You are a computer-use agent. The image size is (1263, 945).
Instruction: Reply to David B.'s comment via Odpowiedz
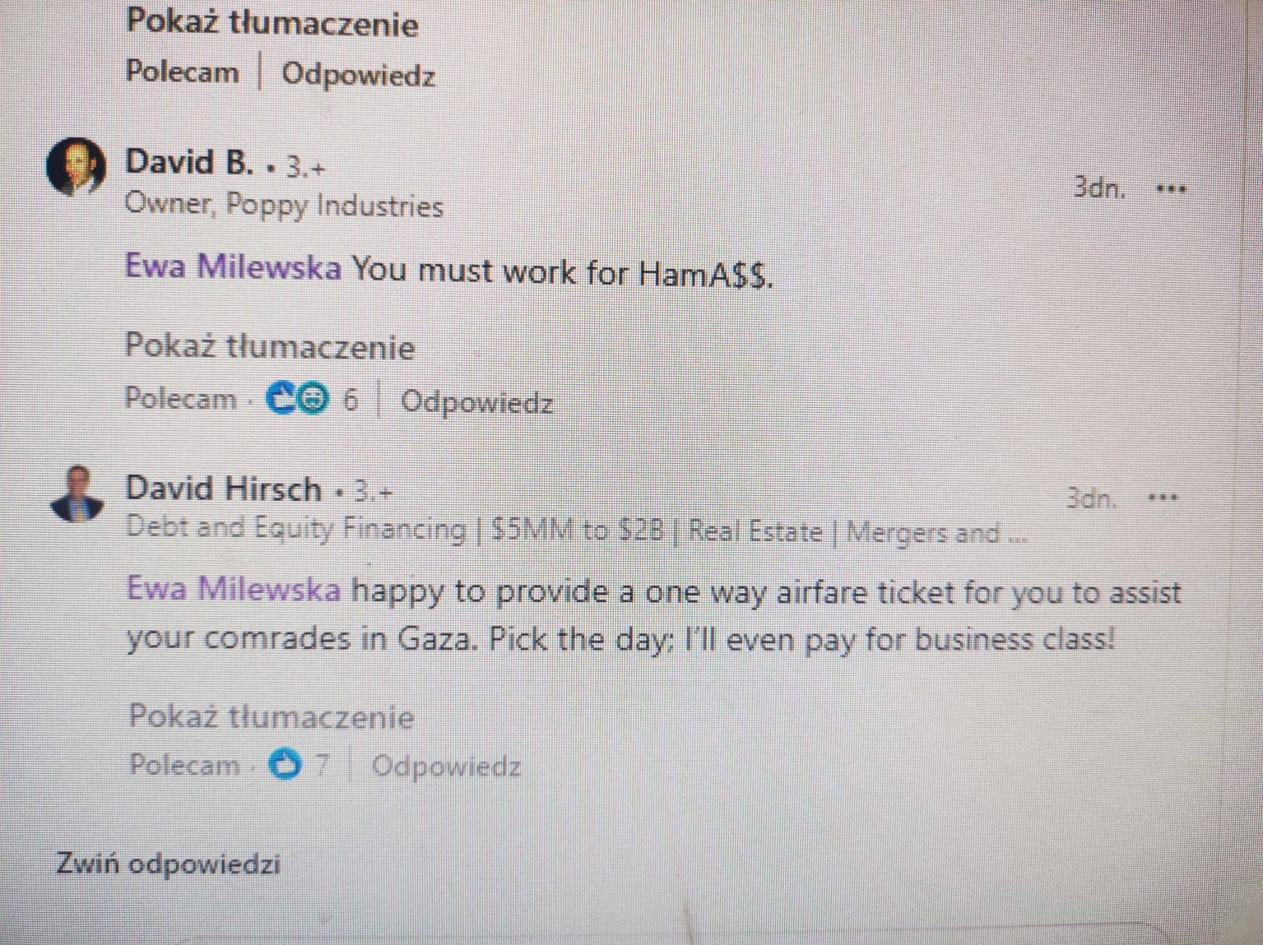[477, 403]
